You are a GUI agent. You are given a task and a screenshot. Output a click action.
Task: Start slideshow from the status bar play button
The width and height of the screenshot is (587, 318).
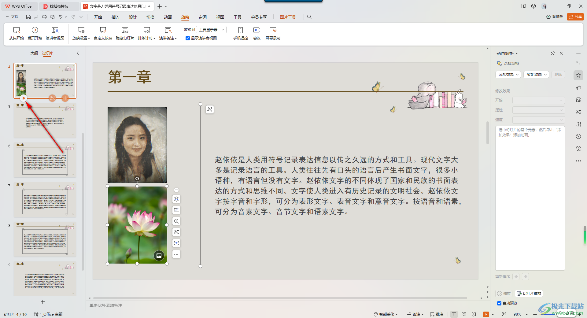(x=486, y=314)
